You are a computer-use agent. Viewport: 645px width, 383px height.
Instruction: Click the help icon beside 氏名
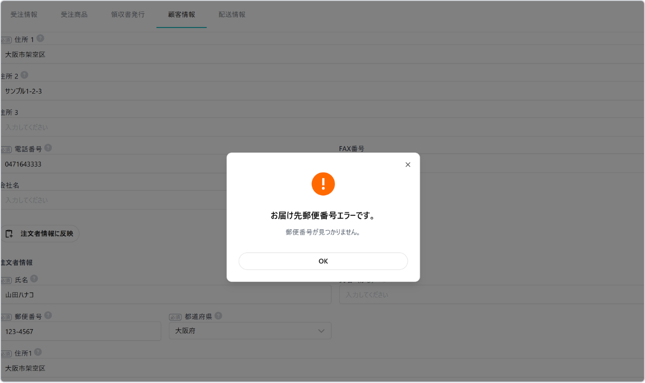34,279
